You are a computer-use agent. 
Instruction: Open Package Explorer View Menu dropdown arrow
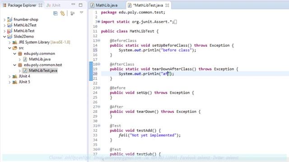click(81, 13)
